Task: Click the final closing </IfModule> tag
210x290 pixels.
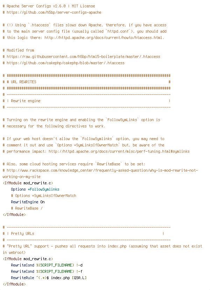Action: [x=14, y=284]
